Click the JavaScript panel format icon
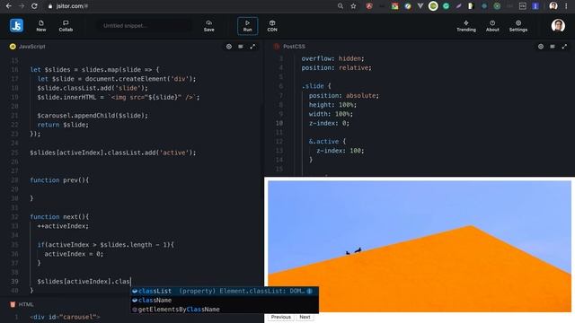Viewport: 575px width, 323px height. pos(241,47)
